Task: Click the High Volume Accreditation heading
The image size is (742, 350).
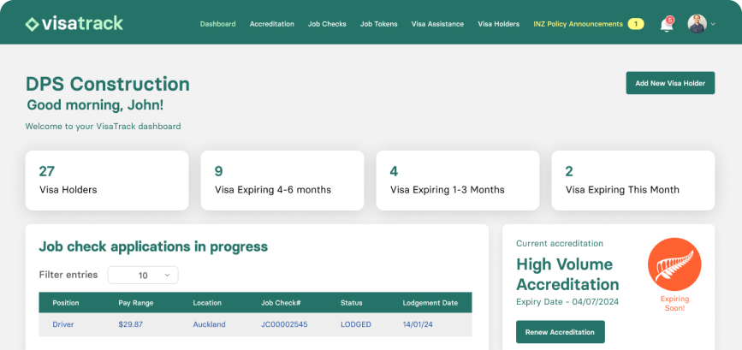Action: tap(567, 275)
